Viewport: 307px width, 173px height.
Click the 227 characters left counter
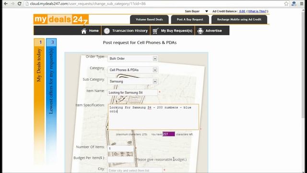[168, 134]
